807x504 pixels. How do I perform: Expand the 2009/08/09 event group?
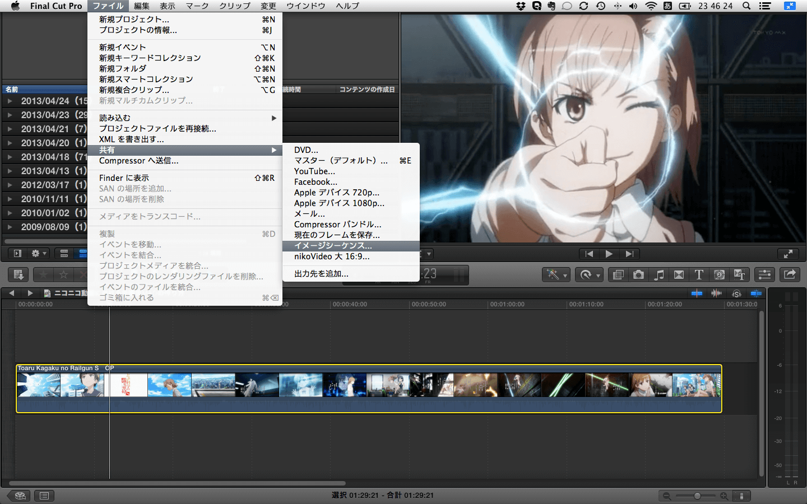(10, 227)
